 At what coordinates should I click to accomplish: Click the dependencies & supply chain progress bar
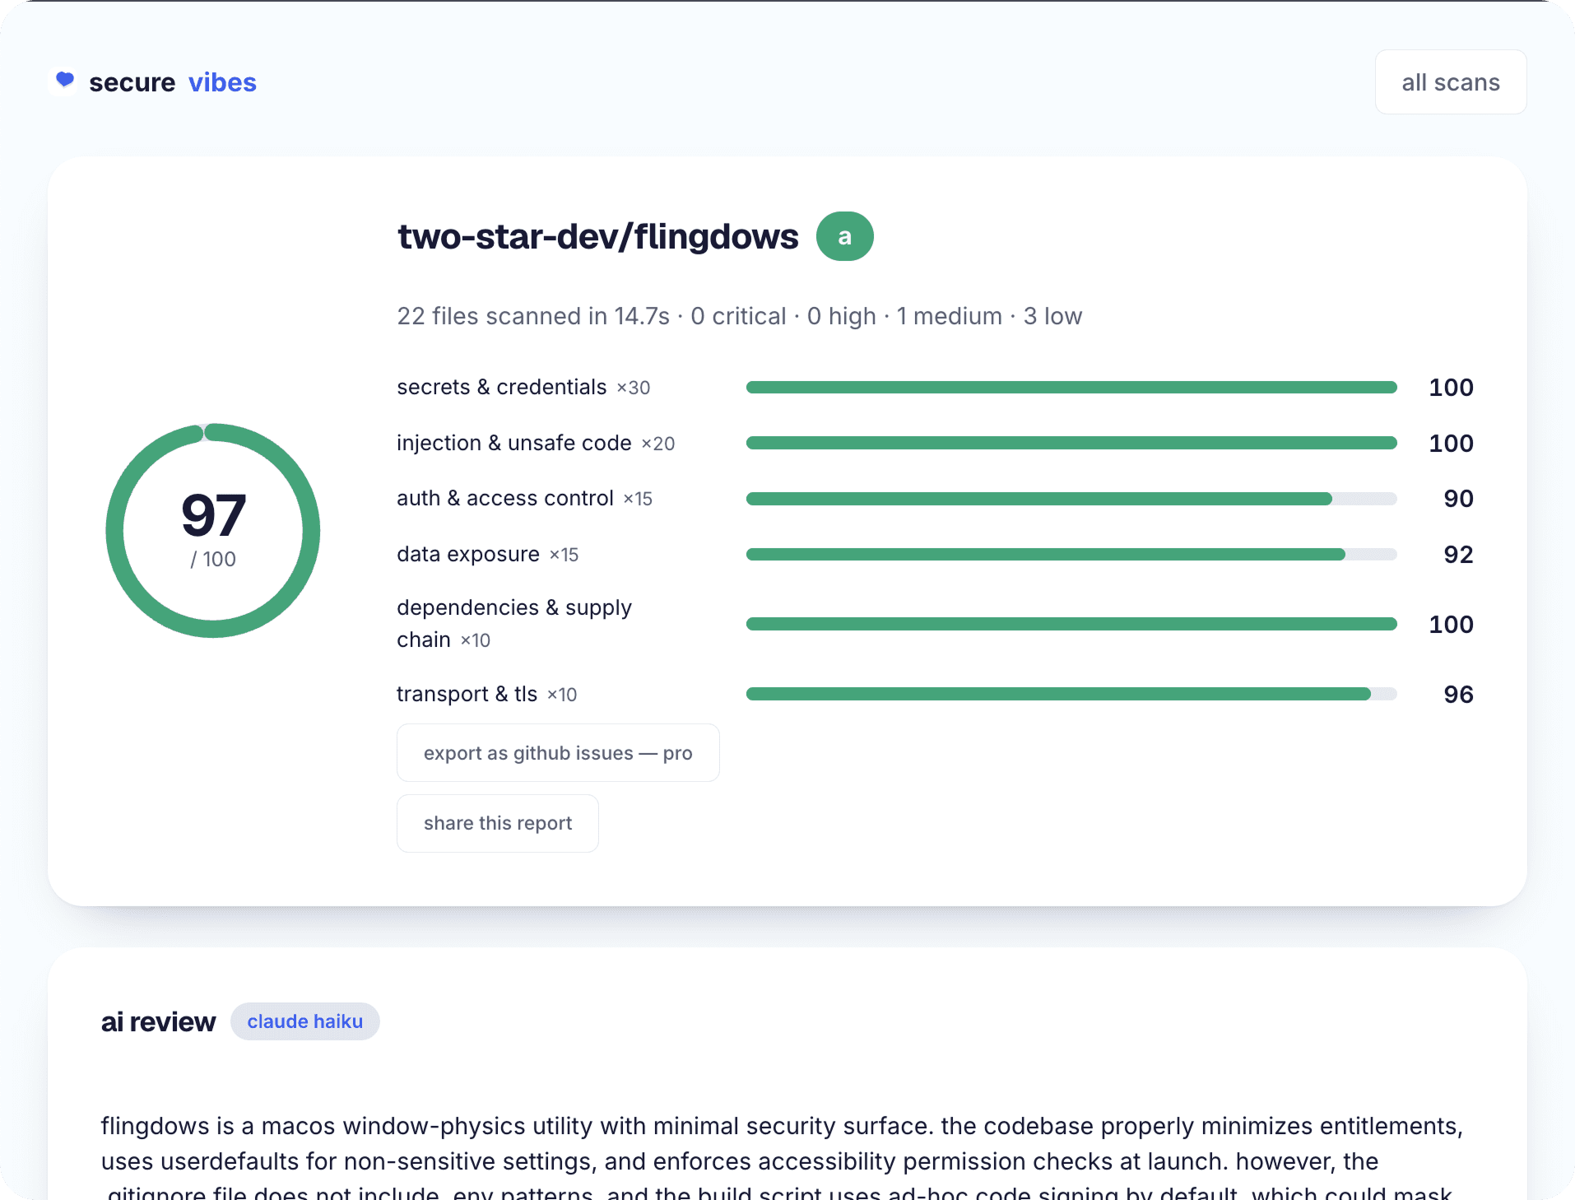click(x=1071, y=625)
